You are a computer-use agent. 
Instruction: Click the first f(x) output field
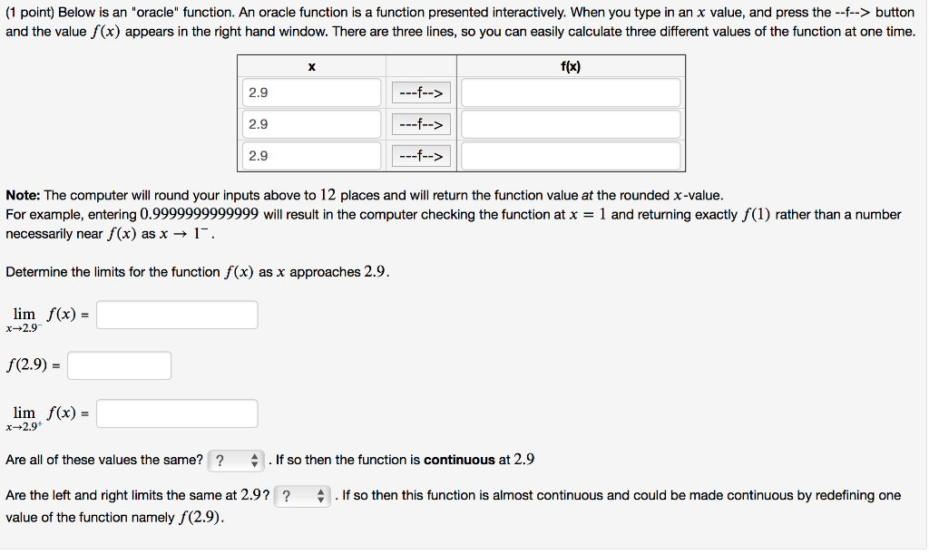click(571, 92)
